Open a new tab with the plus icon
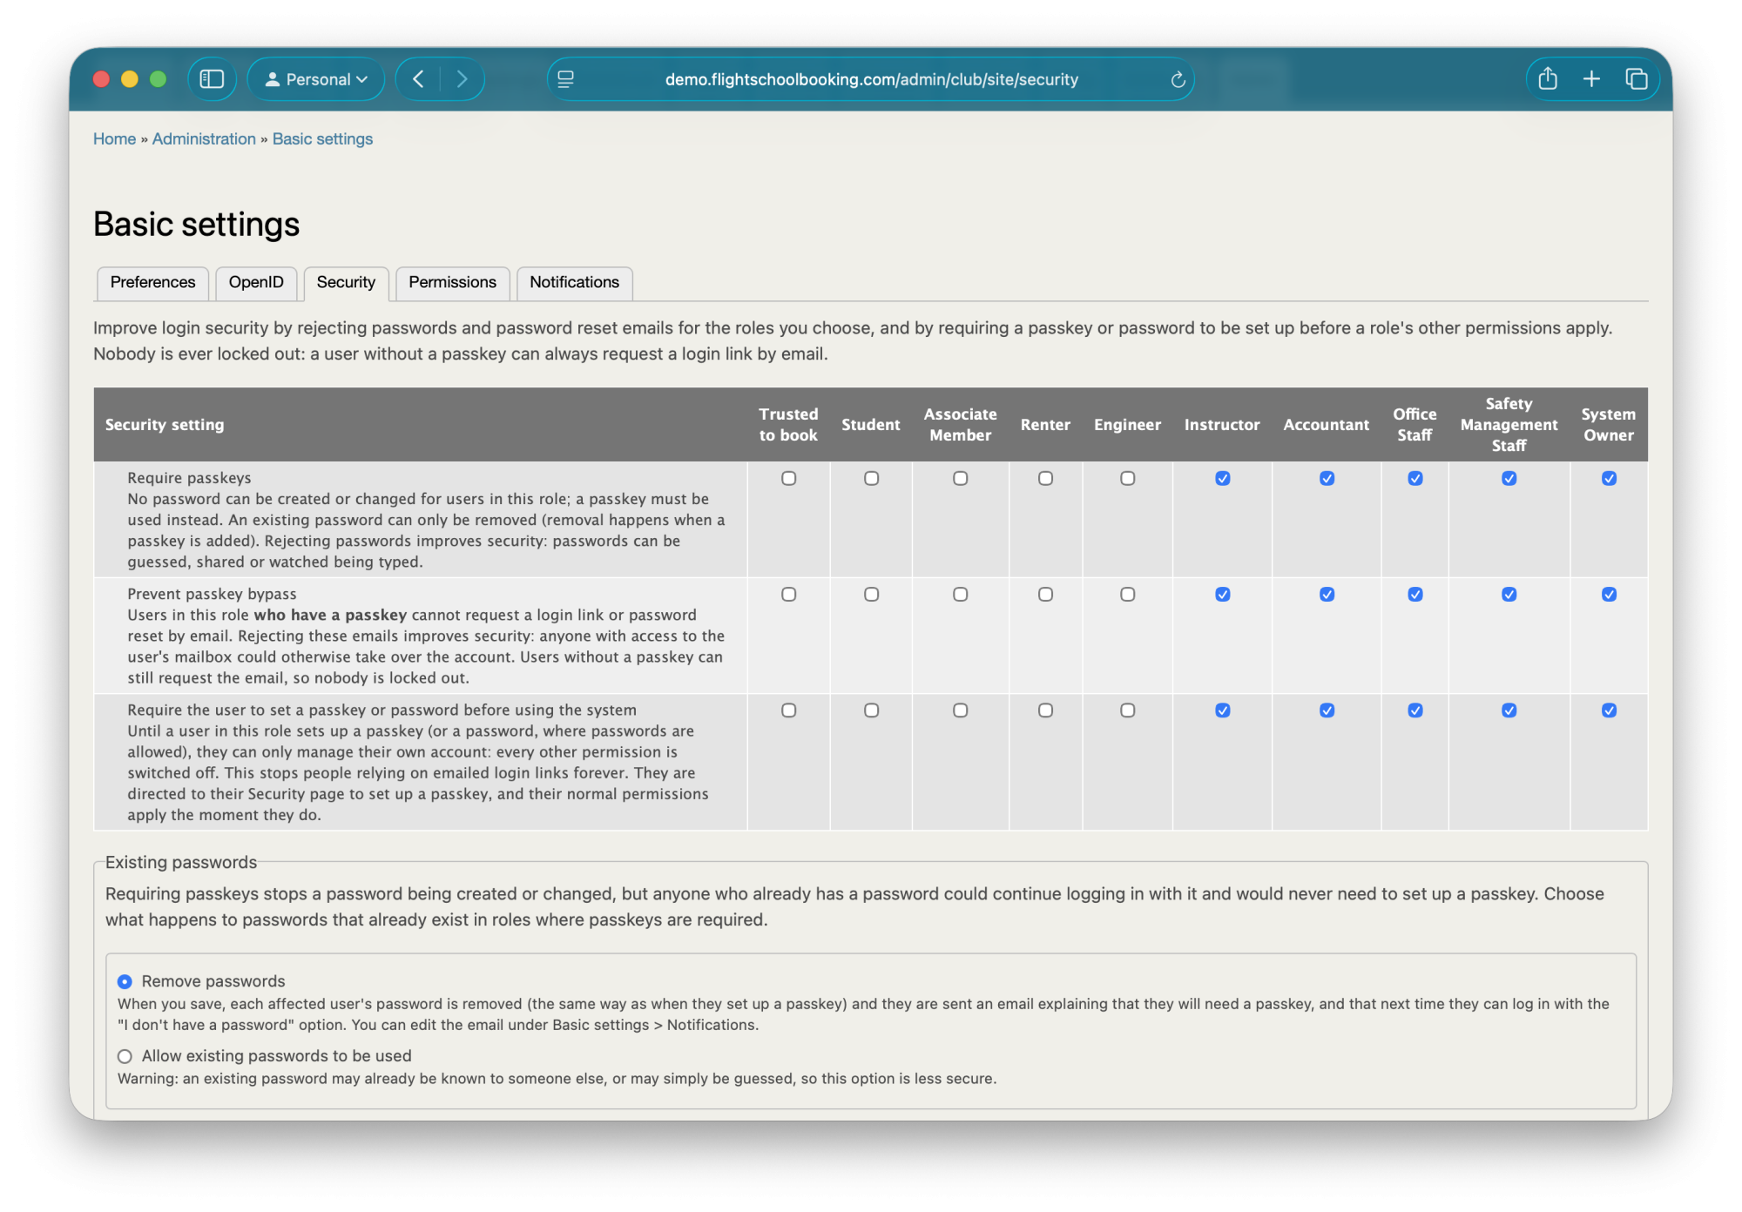1742x1212 pixels. click(1591, 79)
